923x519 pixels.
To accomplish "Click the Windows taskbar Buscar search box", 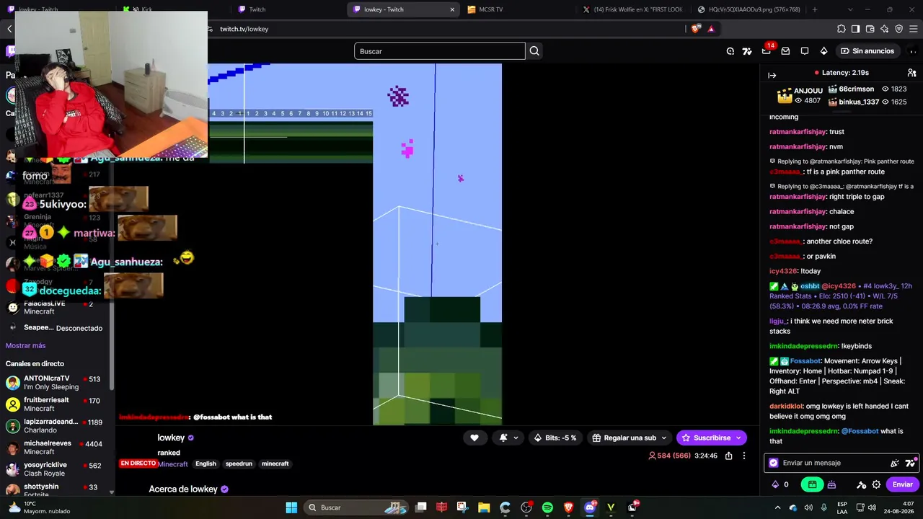I will coord(357,507).
